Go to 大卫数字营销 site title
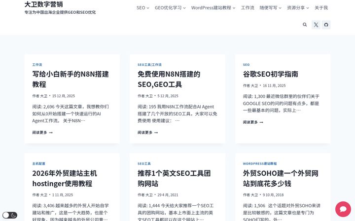 pyautogui.click(x=44, y=4)
